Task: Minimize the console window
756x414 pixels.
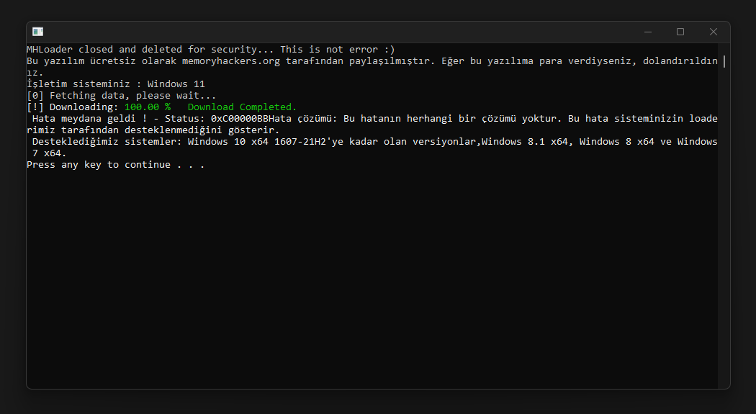Action: 647,32
